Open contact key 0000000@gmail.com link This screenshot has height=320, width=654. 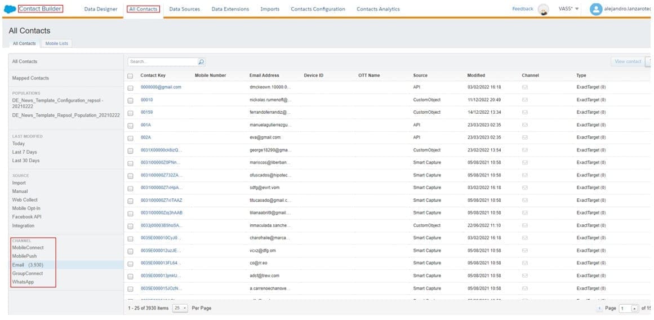click(x=161, y=87)
